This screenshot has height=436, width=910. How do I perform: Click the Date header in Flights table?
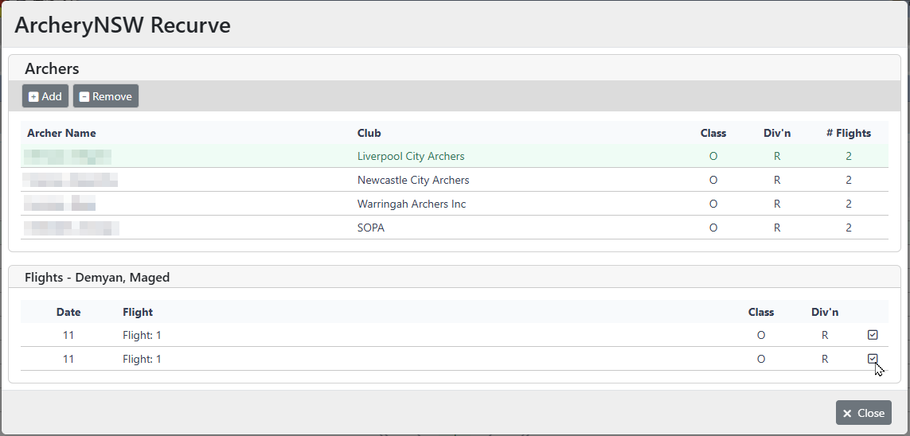tap(68, 312)
